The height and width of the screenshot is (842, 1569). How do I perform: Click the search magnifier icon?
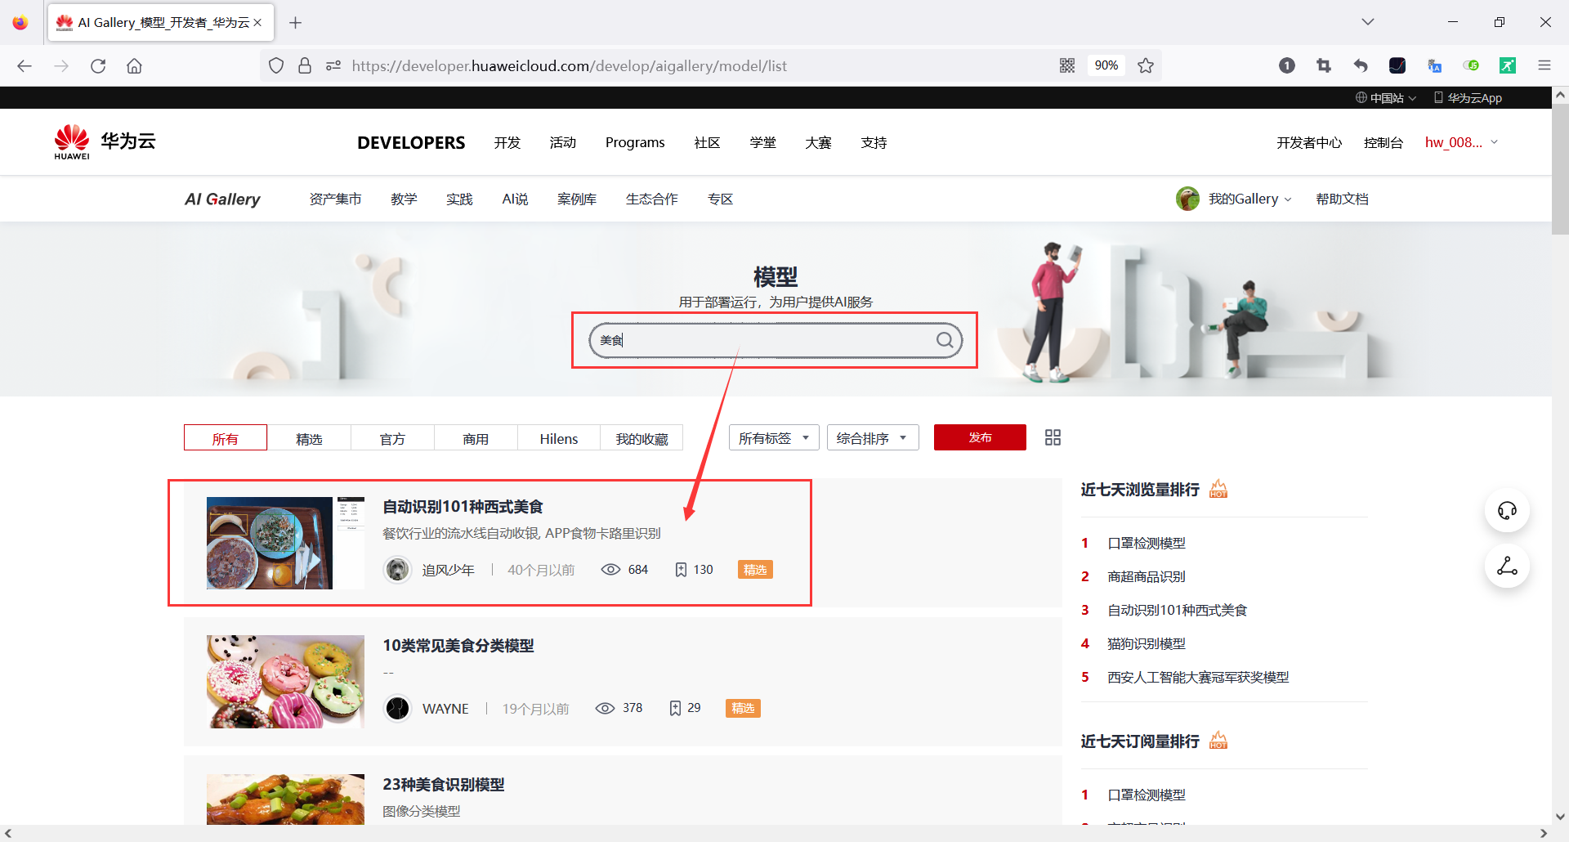click(x=945, y=340)
